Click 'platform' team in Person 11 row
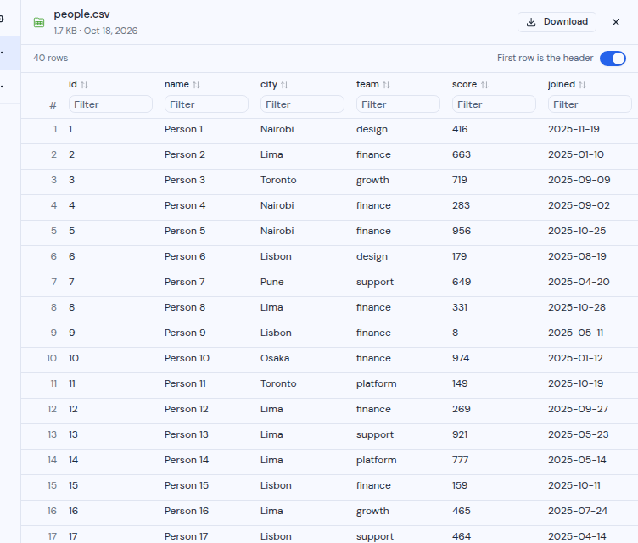This screenshot has width=638, height=543. click(377, 383)
